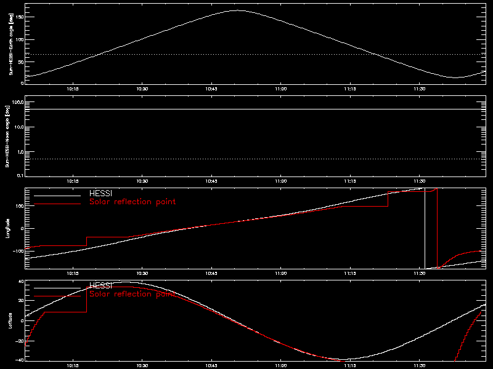Click the 20 tick on Latitude axis
Viewport: 493px width, 369px height.
pos(21,301)
